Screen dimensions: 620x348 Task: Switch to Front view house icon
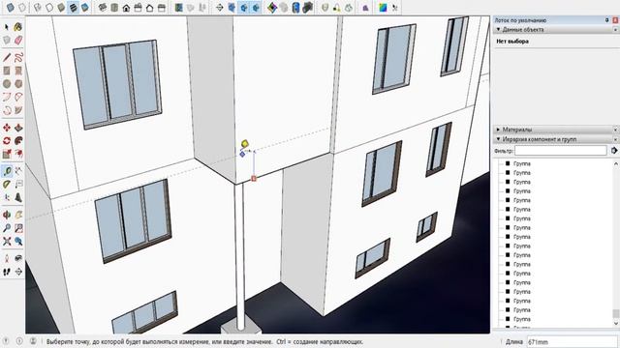click(126, 7)
